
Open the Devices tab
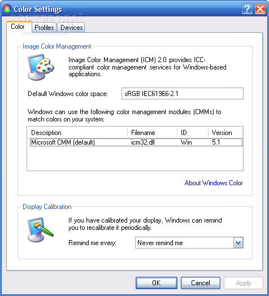click(71, 28)
